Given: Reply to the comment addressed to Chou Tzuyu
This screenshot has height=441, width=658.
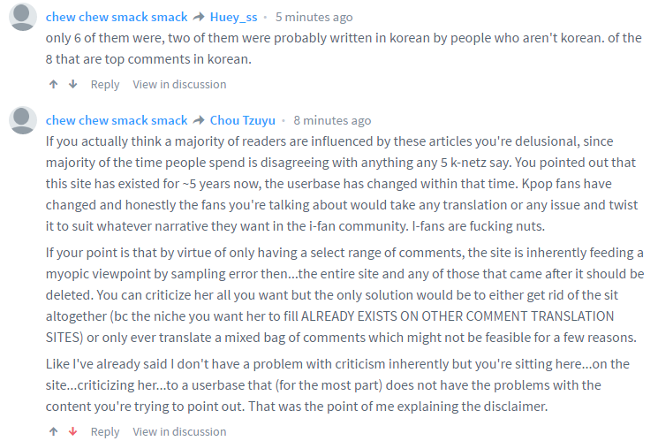Looking at the screenshot, I should tap(105, 432).
